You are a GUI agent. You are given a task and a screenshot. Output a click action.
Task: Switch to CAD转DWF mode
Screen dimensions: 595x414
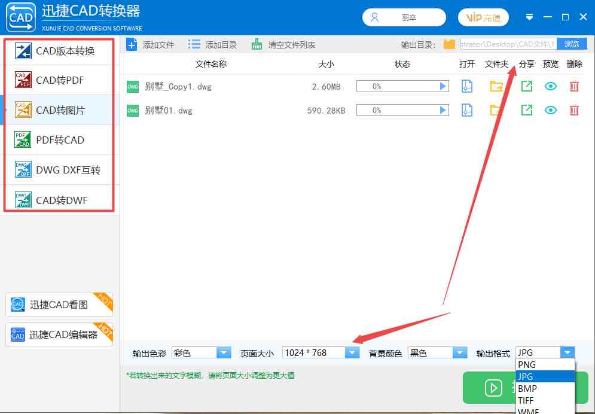coord(60,200)
